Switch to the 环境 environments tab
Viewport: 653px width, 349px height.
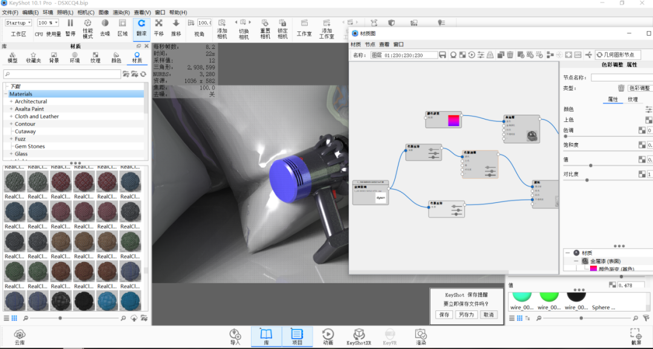74,57
